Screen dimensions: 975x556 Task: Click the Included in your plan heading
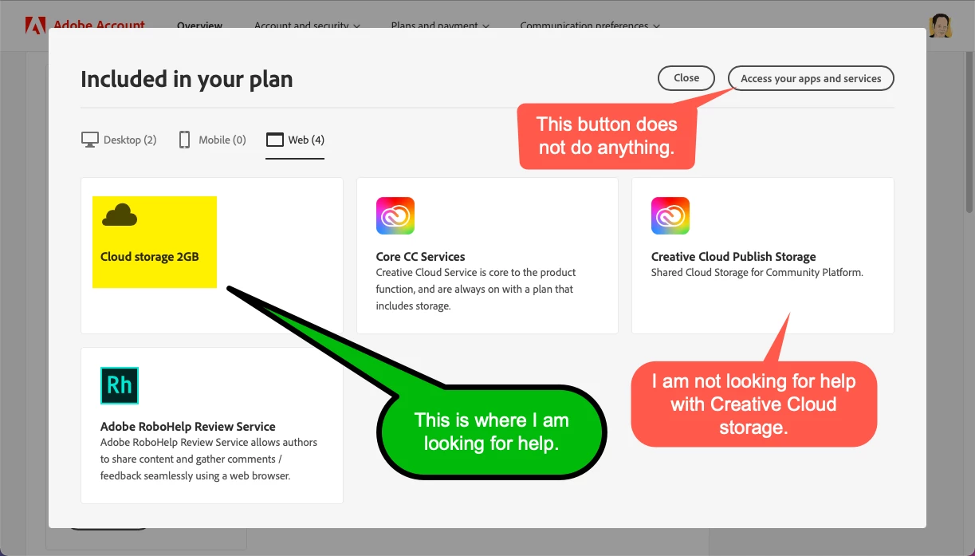coord(187,79)
